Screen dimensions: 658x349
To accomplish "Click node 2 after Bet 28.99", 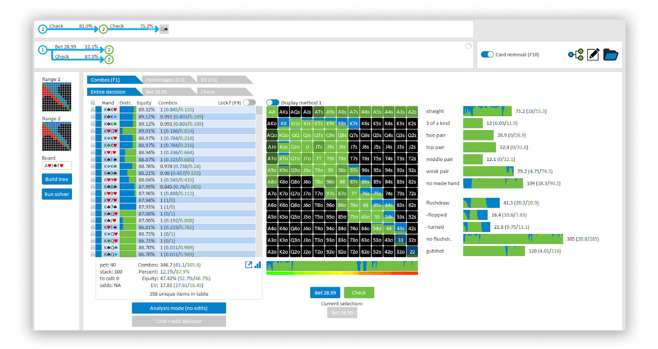I will point(109,50).
